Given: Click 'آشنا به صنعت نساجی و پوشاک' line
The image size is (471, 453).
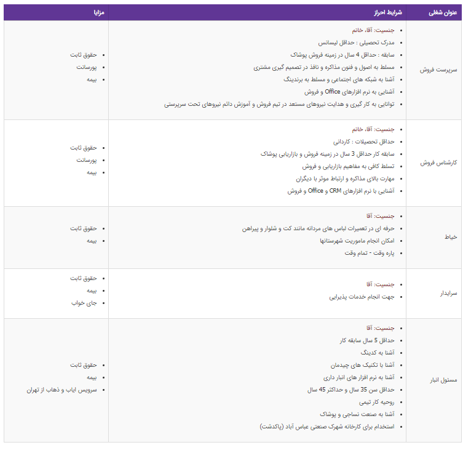Looking at the screenshot, I should tap(357, 414).
